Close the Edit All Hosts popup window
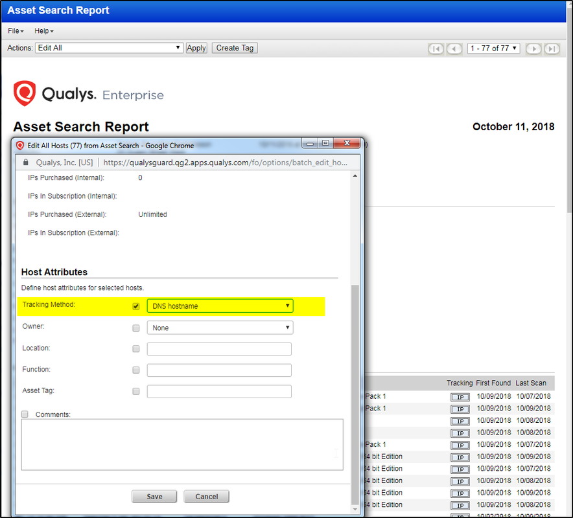This screenshot has height=518, width=573. pyautogui.click(x=347, y=143)
